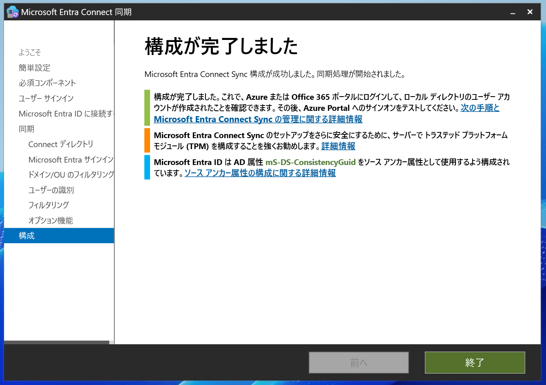Viewport: 546px width, 385px height.
Task: Select the highlighted 構成 step
Action: point(59,235)
